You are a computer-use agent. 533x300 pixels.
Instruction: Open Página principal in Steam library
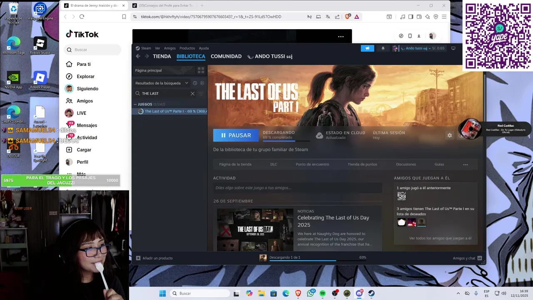coord(164,70)
